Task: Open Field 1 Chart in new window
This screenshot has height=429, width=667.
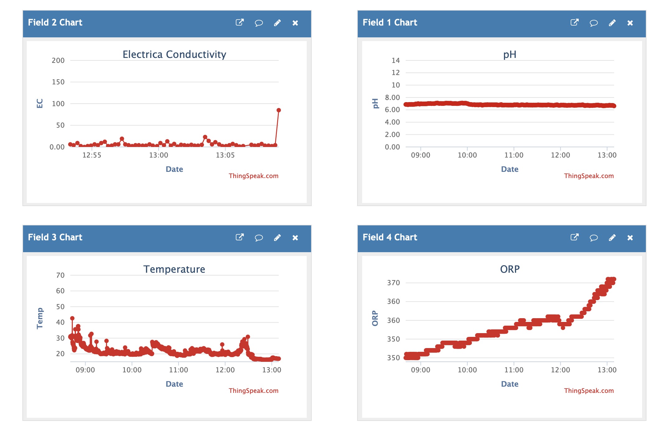Action: 574,22
